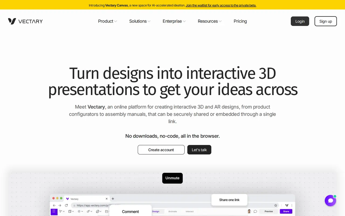Viewport: 345px width, 216px height.
Task: Open the Enterprise dropdown menu
Action: point(174,21)
